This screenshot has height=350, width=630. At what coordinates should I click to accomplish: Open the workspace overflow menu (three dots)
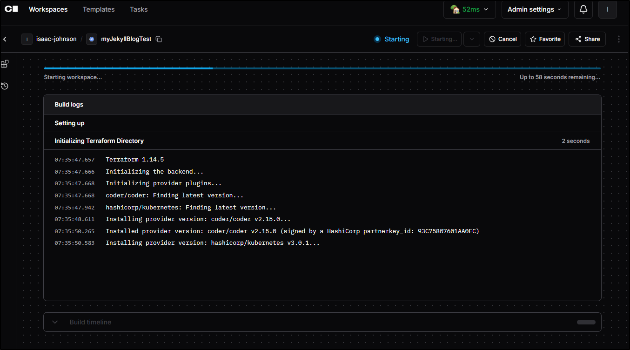point(619,39)
